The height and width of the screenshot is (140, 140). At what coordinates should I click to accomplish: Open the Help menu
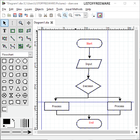click(x=88, y=9)
